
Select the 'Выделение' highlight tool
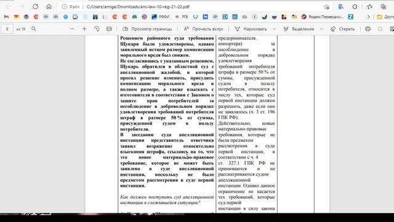pyautogui.click(x=299, y=29)
